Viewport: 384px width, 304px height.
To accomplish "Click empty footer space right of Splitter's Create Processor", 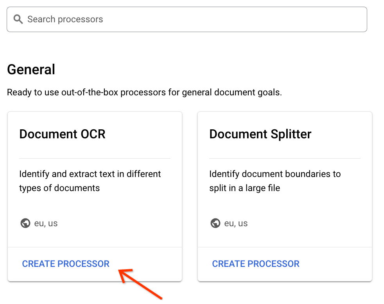I will (x=336, y=264).
